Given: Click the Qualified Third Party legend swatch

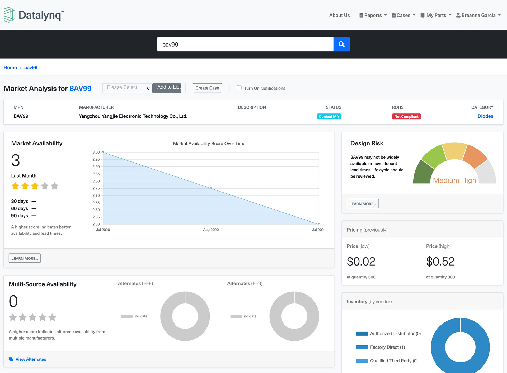Looking at the screenshot, I should 362,361.
